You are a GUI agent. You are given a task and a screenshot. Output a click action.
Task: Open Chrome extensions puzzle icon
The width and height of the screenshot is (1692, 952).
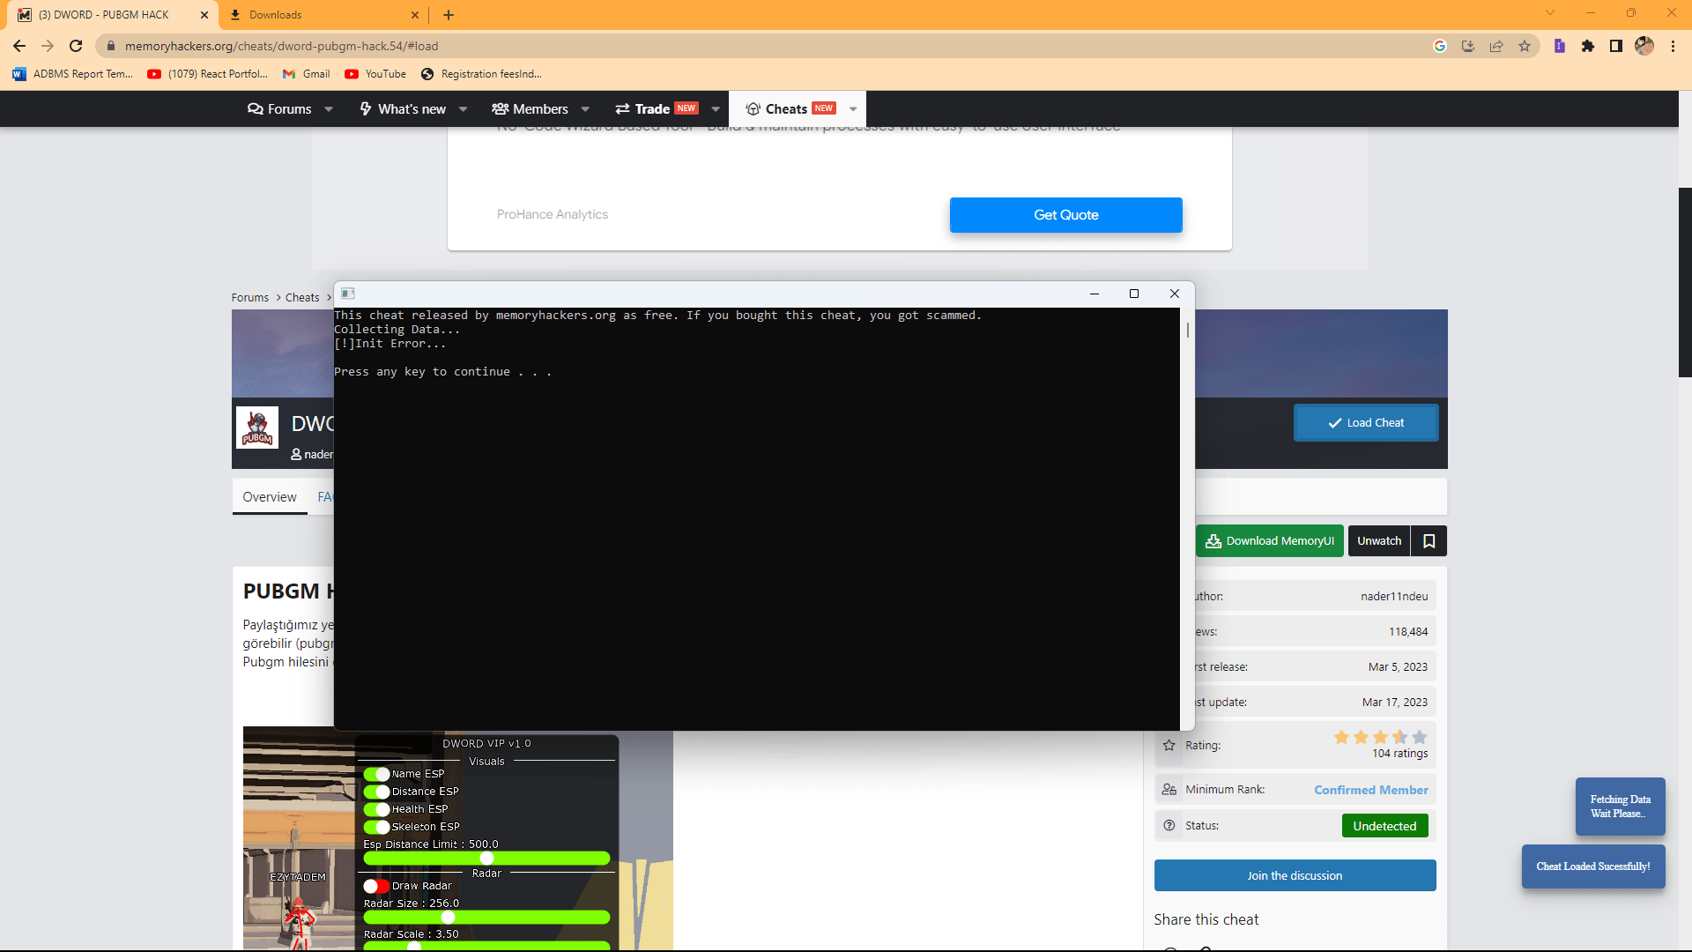click(x=1588, y=46)
